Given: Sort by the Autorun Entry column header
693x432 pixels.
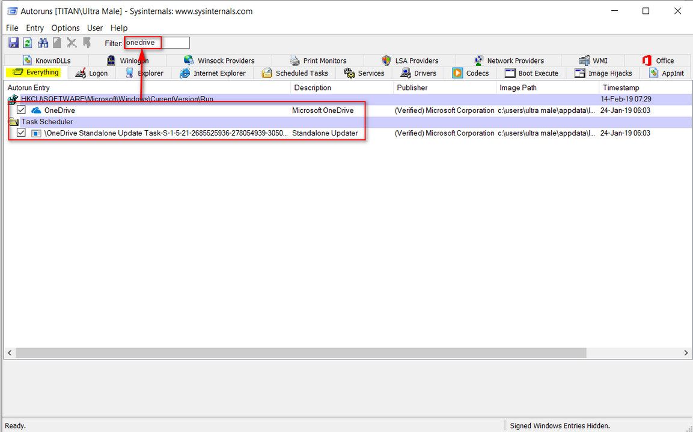Looking at the screenshot, I should tap(148, 88).
